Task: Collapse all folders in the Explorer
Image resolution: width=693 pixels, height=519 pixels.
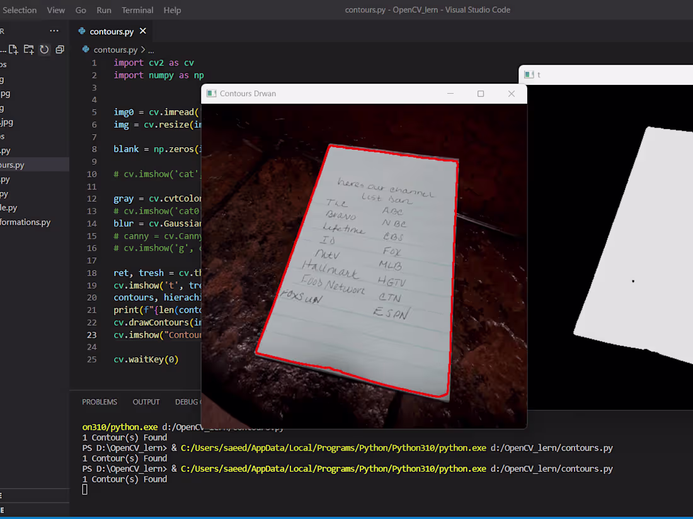Action: (59, 49)
